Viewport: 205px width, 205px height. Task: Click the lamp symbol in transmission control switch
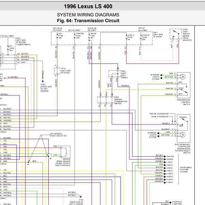pyautogui.click(x=183, y=76)
